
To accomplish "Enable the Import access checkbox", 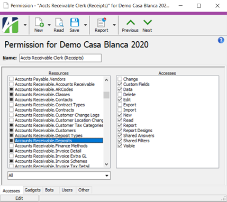I will click(x=120, y=110).
